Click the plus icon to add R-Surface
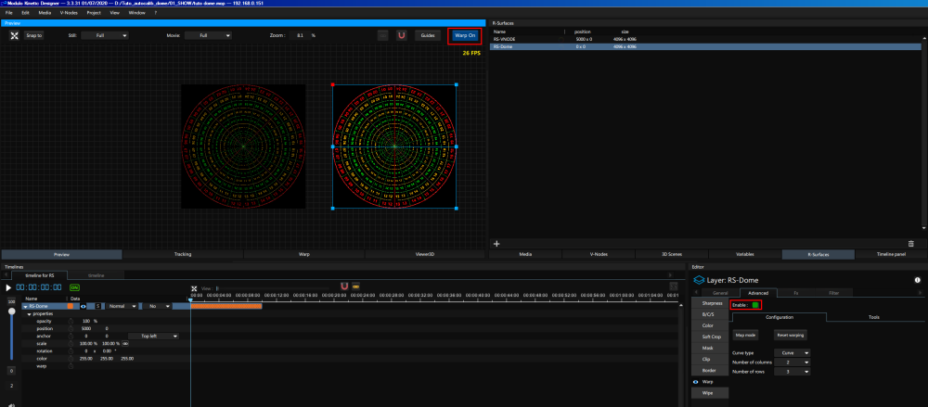Image resolution: width=928 pixels, height=407 pixels. click(496, 243)
